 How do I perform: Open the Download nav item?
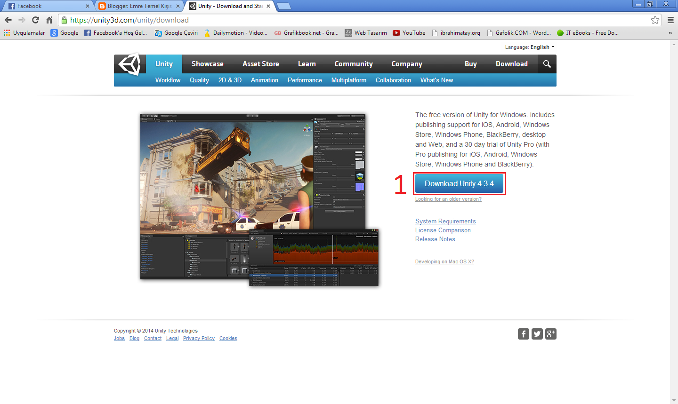(x=512, y=64)
